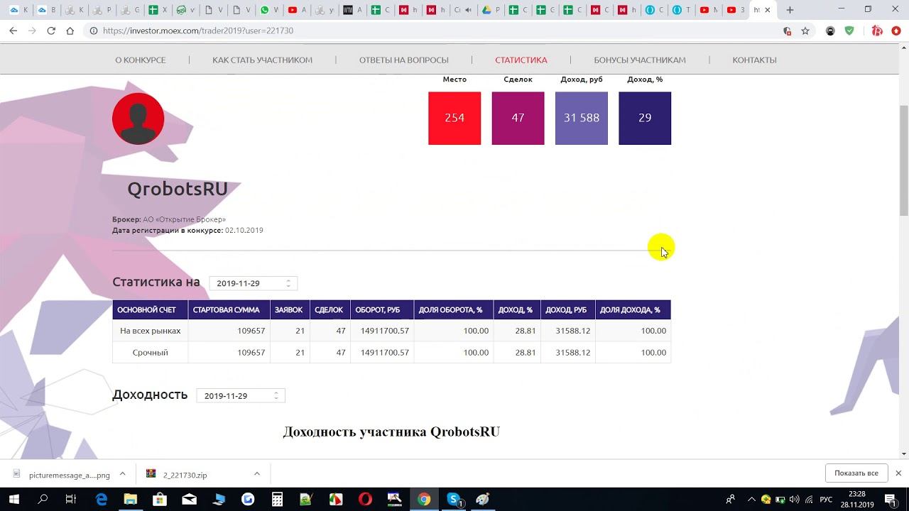Open Mail app from taskbar

click(189, 500)
